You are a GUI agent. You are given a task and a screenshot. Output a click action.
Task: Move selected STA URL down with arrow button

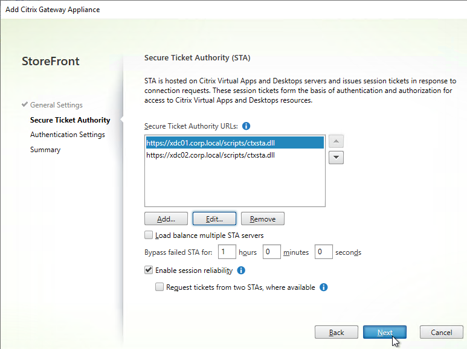(336, 158)
